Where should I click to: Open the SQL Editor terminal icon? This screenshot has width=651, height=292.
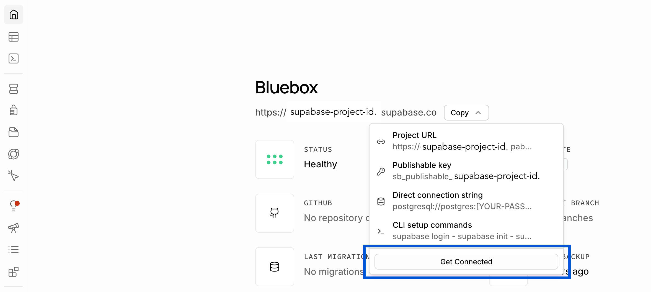(x=14, y=58)
